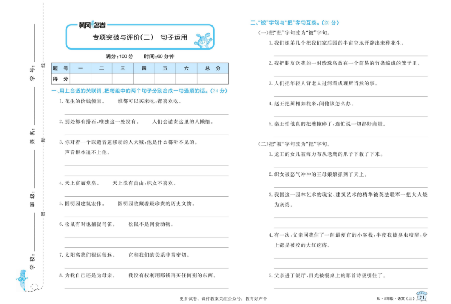Select the line 我国这一园林艺术的瑰宝、建筑艺术的精华
451x304 pixels.
[x=351, y=194]
